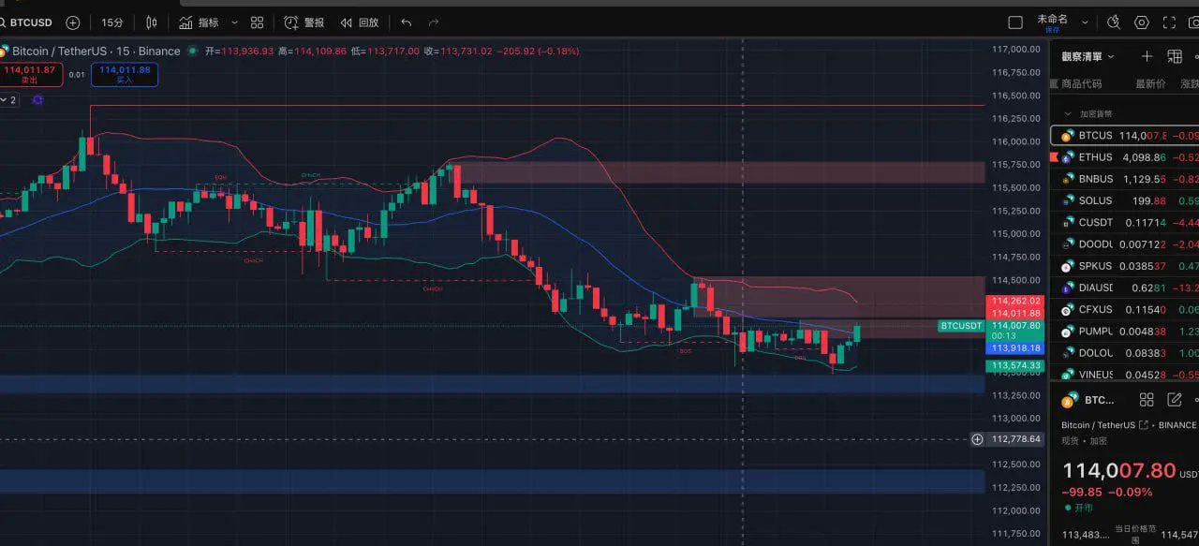1199x546 pixels.
Task: Open the layout setup square icon
Action: tap(1015, 22)
